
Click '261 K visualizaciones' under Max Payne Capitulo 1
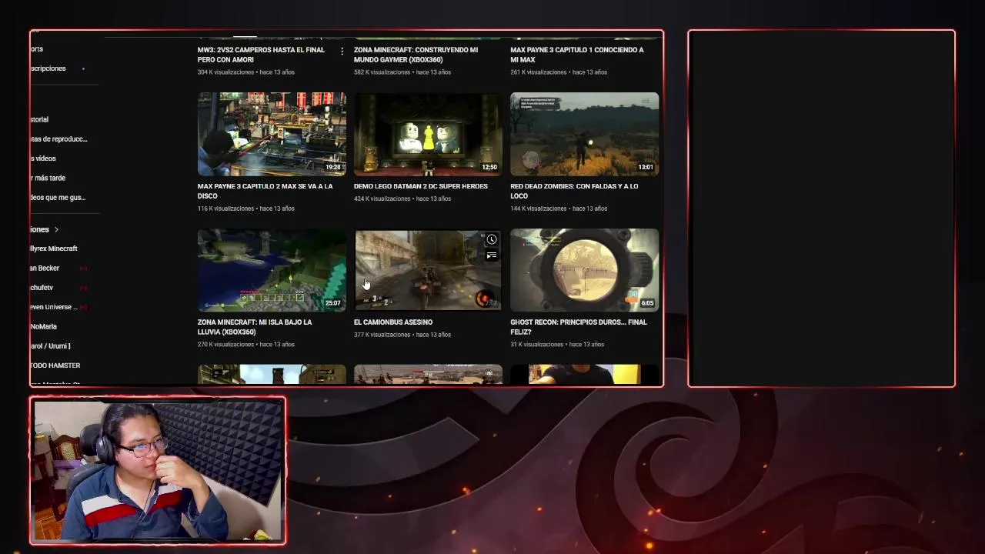538,72
